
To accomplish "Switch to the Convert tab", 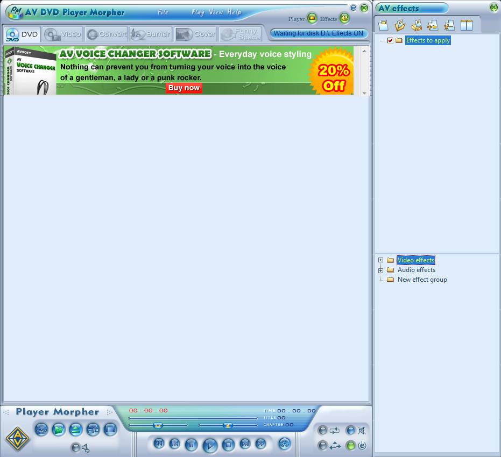I will (x=107, y=34).
